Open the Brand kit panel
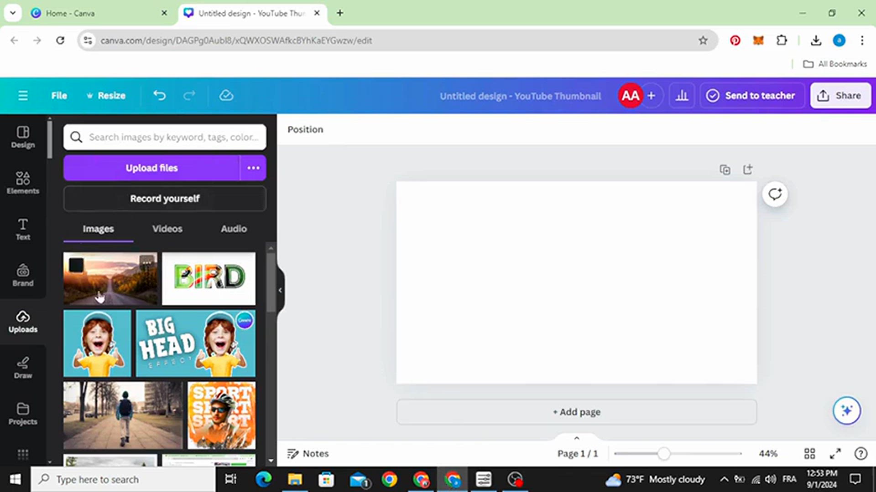 pyautogui.click(x=23, y=275)
